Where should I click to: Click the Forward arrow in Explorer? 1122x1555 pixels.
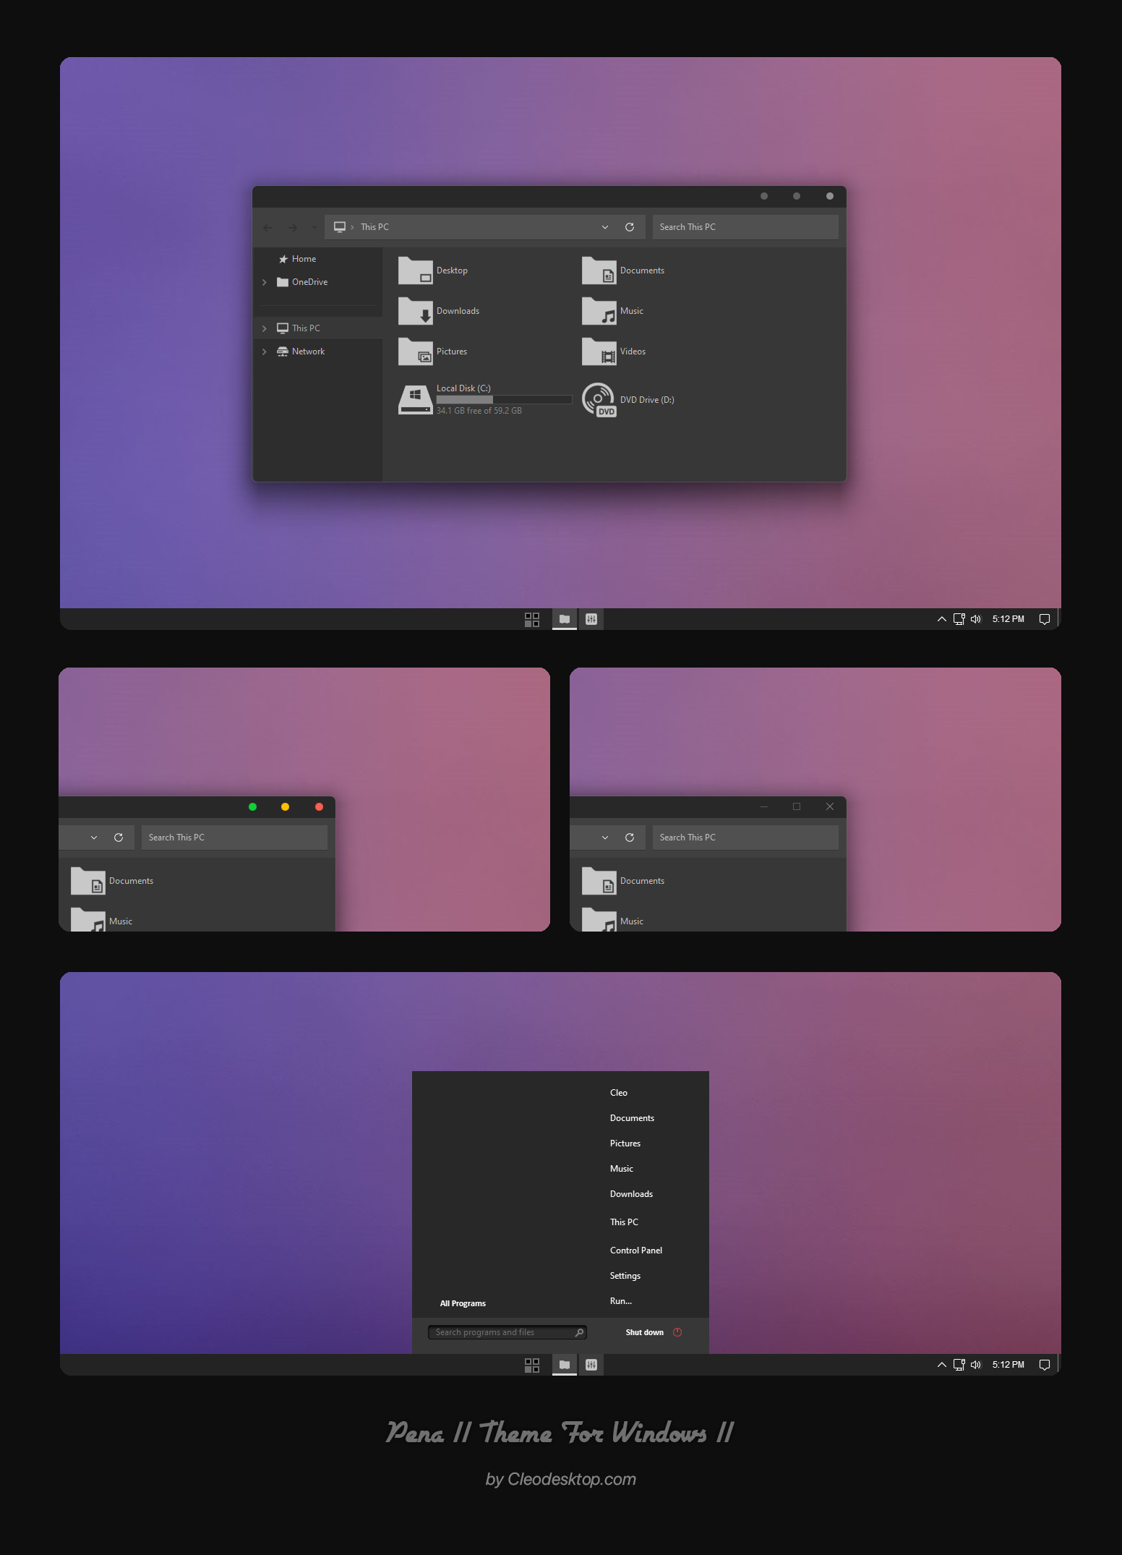click(292, 228)
